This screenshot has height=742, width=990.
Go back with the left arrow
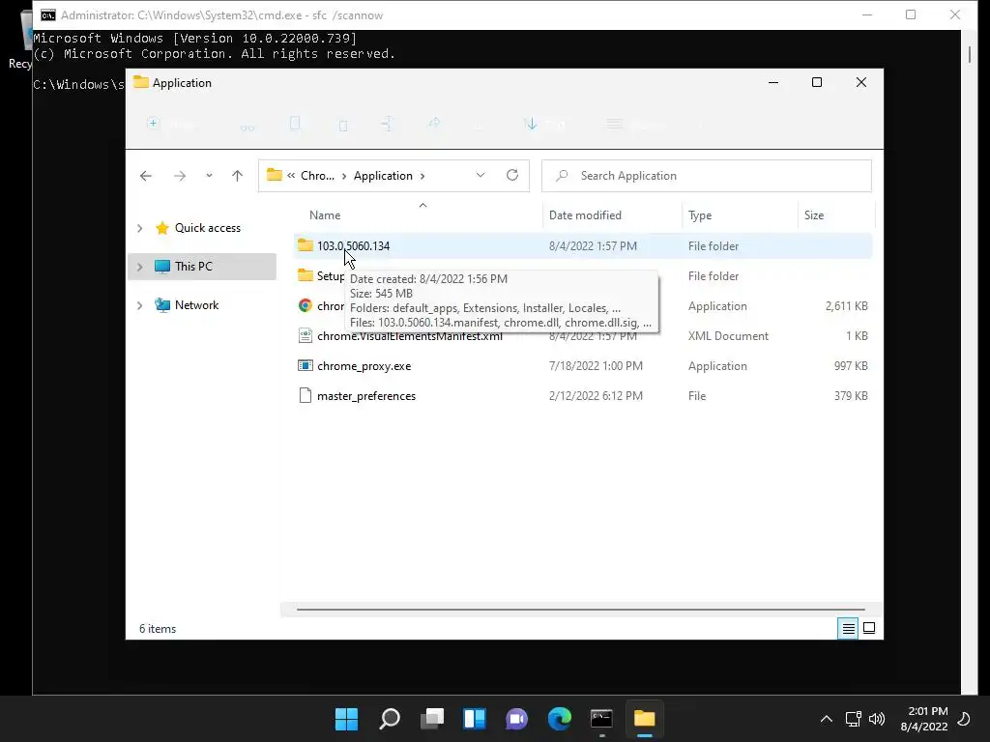(x=146, y=176)
